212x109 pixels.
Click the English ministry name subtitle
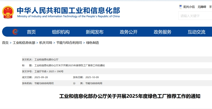click(x=68, y=16)
